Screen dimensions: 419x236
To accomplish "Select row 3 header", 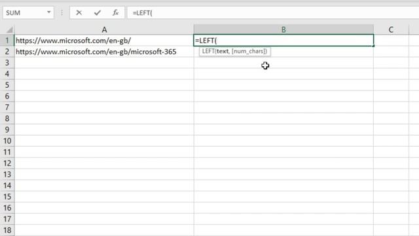I will (x=7, y=63).
